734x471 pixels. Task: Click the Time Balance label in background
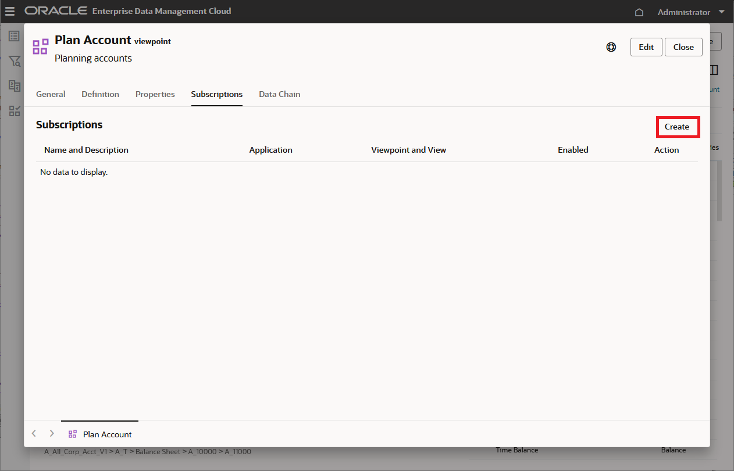[517, 450]
